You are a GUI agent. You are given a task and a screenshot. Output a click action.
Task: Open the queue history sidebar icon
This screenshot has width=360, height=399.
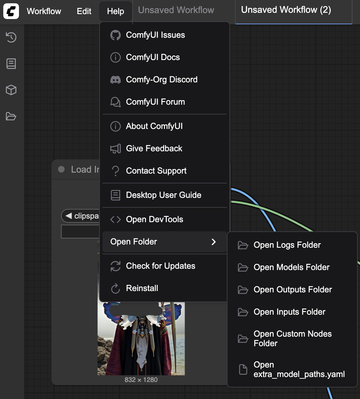[x=11, y=37]
